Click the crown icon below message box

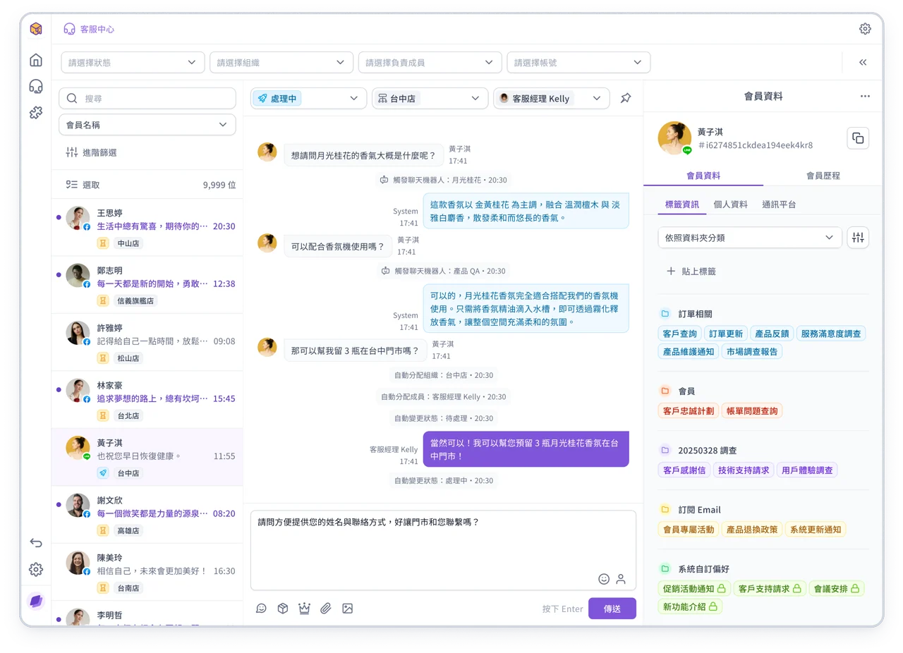[304, 608]
